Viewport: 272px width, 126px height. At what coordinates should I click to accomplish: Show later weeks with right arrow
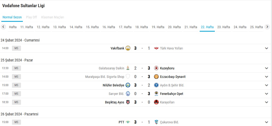267,27
